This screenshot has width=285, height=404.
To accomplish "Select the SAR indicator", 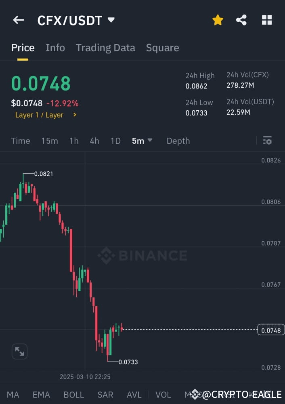I will coord(105,395).
